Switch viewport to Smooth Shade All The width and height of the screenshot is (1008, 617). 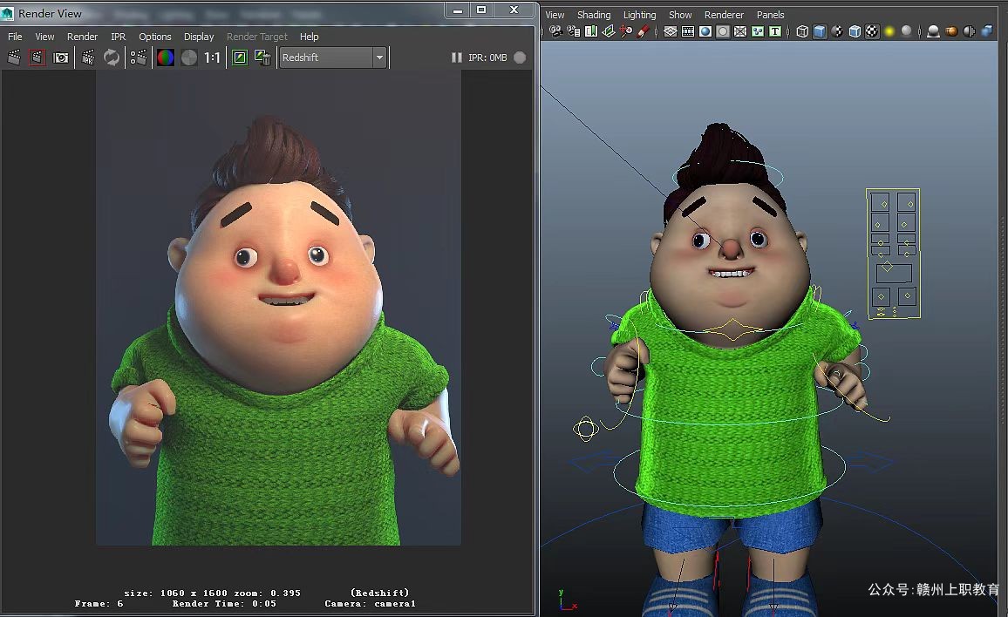(820, 31)
